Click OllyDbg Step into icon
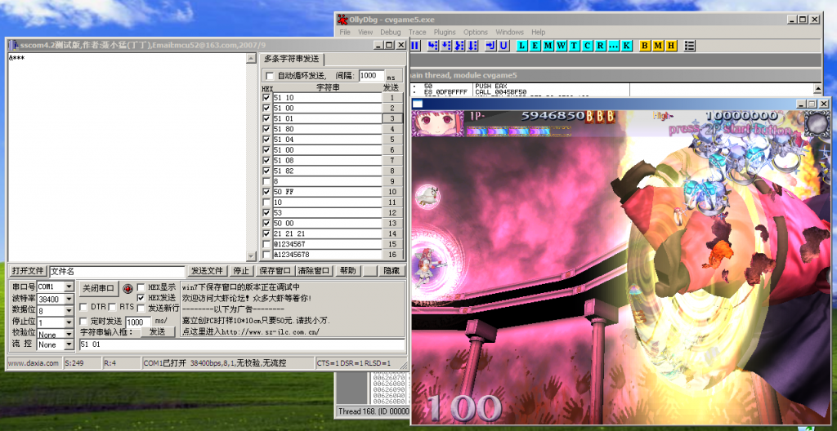This screenshot has height=431, width=837. click(x=433, y=46)
